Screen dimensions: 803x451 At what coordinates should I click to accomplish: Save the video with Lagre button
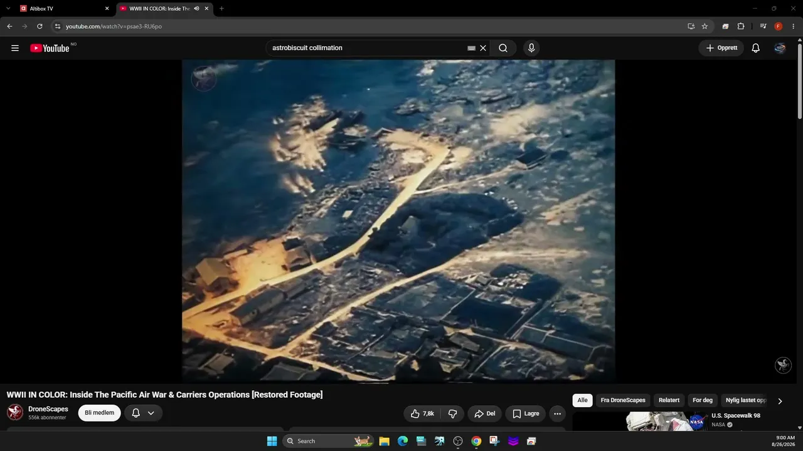coord(525,413)
